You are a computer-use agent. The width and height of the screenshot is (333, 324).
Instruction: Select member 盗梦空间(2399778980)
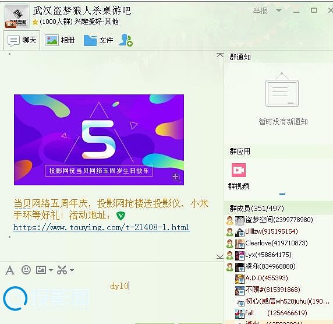[279, 220]
